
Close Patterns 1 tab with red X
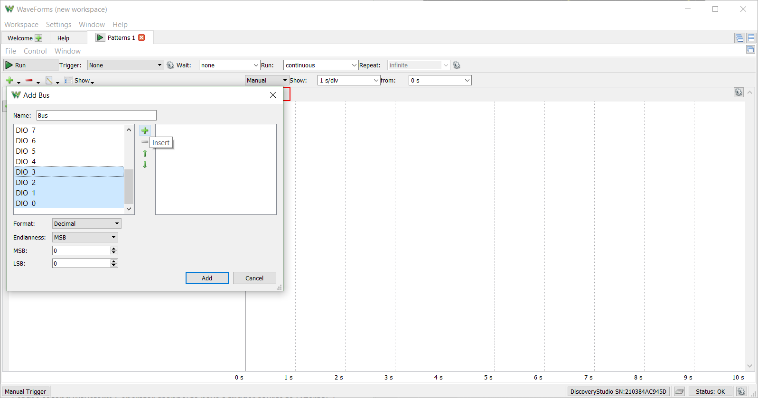[141, 37]
